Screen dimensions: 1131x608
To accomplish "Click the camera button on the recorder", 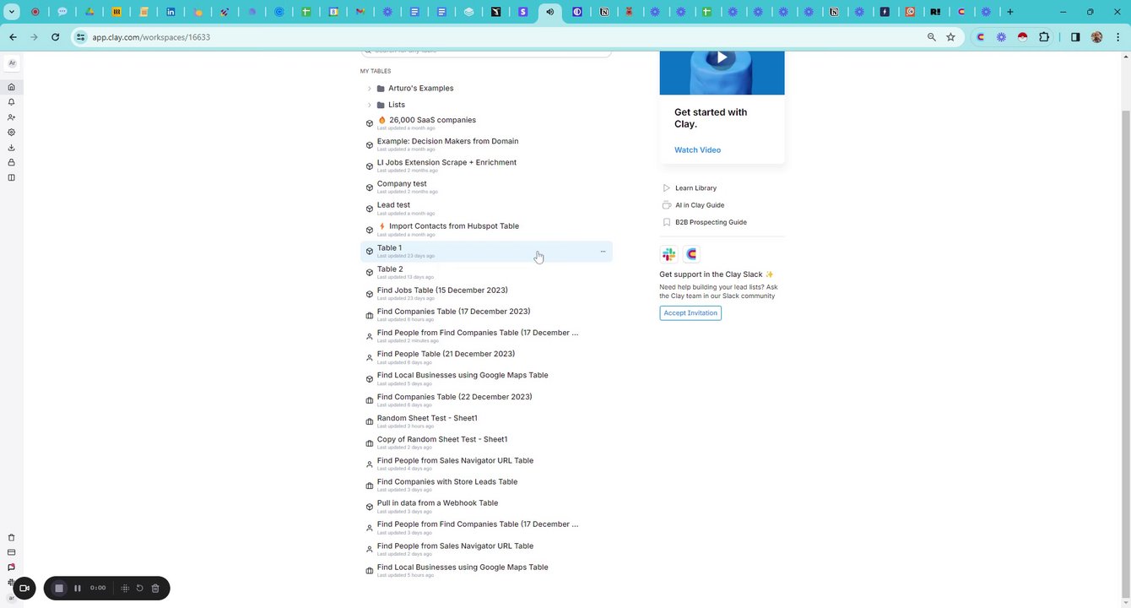I will [x=24, y=588].
